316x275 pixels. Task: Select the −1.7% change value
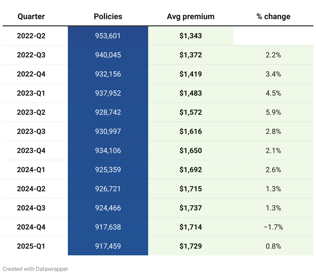[x=273, y=227]
